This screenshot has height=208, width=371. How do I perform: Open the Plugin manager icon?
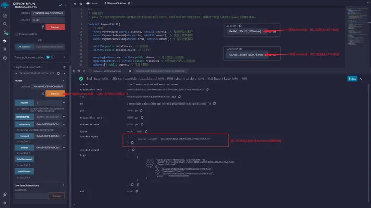pyautogui.click(x=5, y=194)
